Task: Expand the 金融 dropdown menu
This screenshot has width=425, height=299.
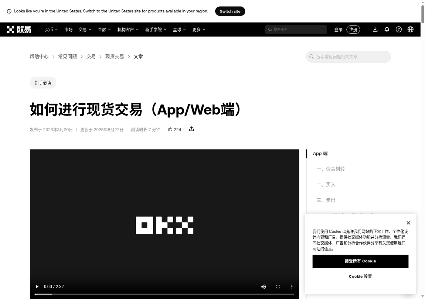Action: point(104,29)
